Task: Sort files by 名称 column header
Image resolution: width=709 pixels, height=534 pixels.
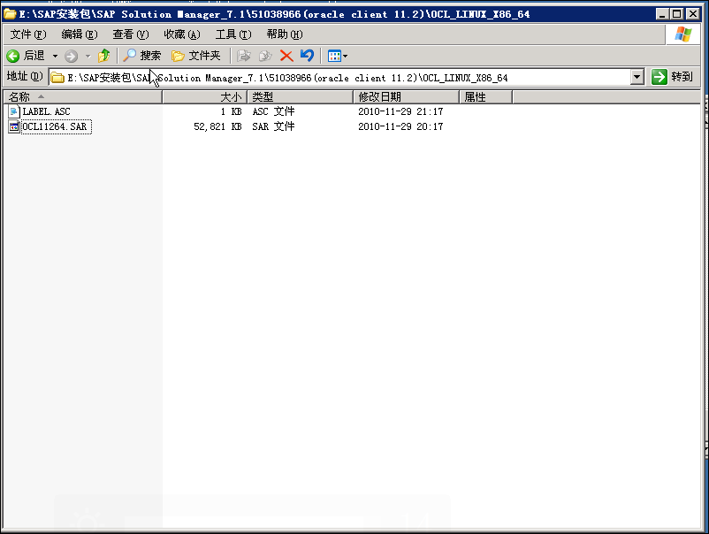Action: (82, 96)
